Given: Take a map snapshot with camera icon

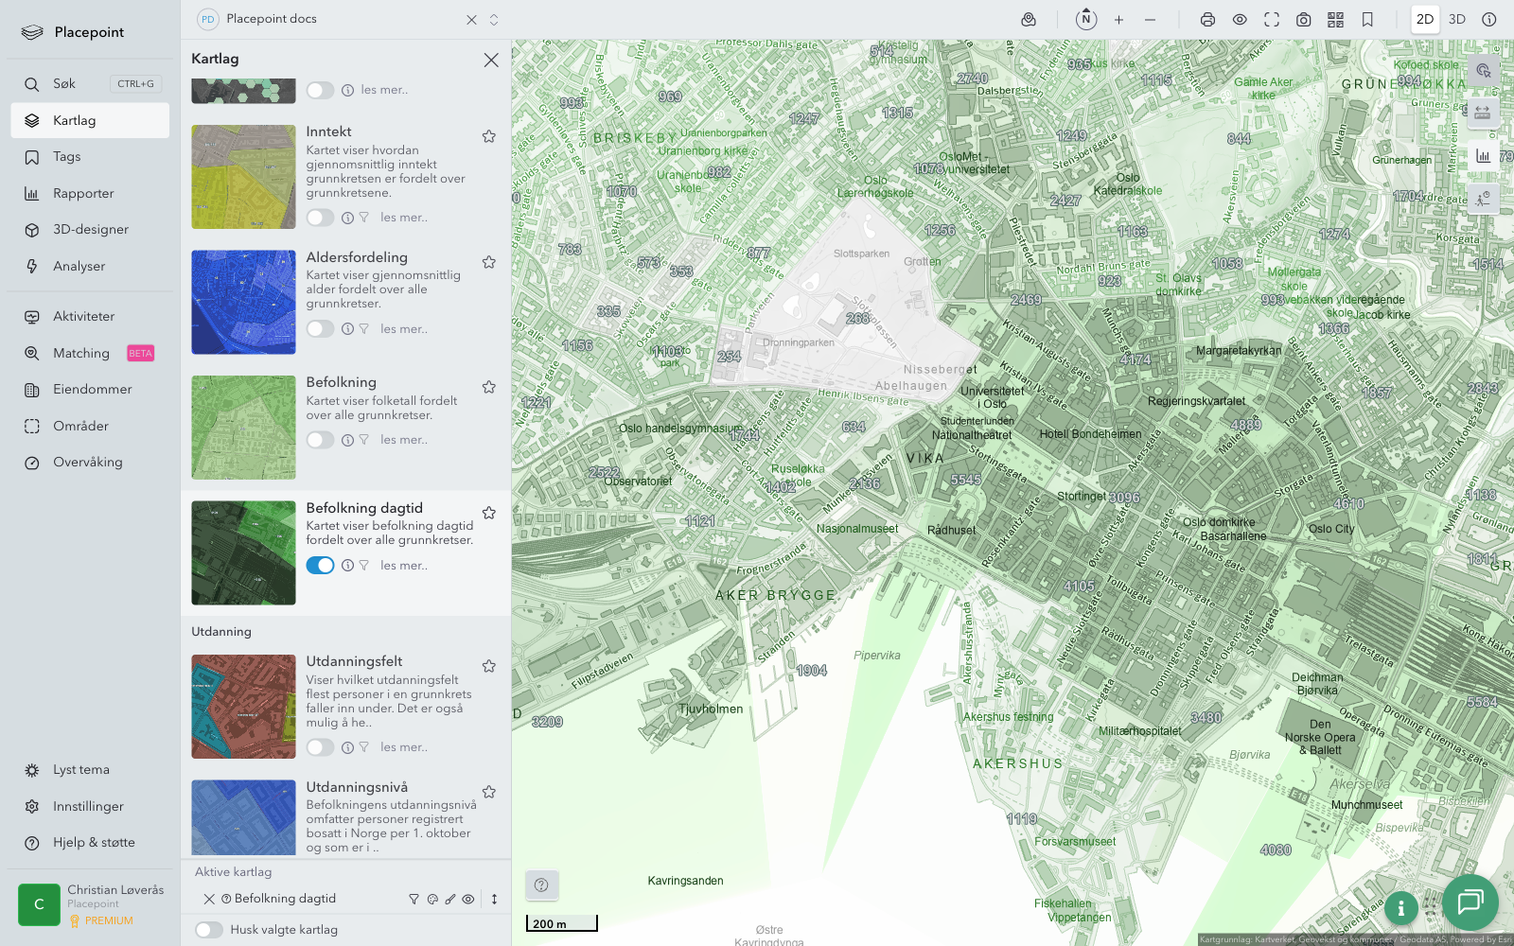Looking at the screenshot, I should coord(1303,20).
